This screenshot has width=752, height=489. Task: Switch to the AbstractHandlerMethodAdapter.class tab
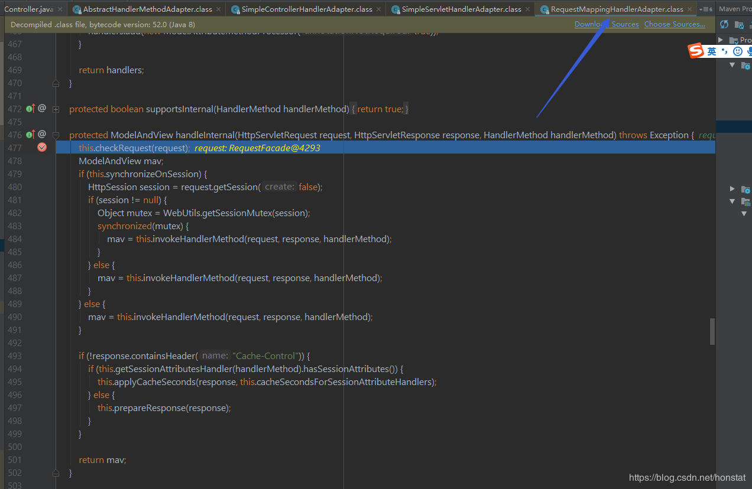[147, 9]
